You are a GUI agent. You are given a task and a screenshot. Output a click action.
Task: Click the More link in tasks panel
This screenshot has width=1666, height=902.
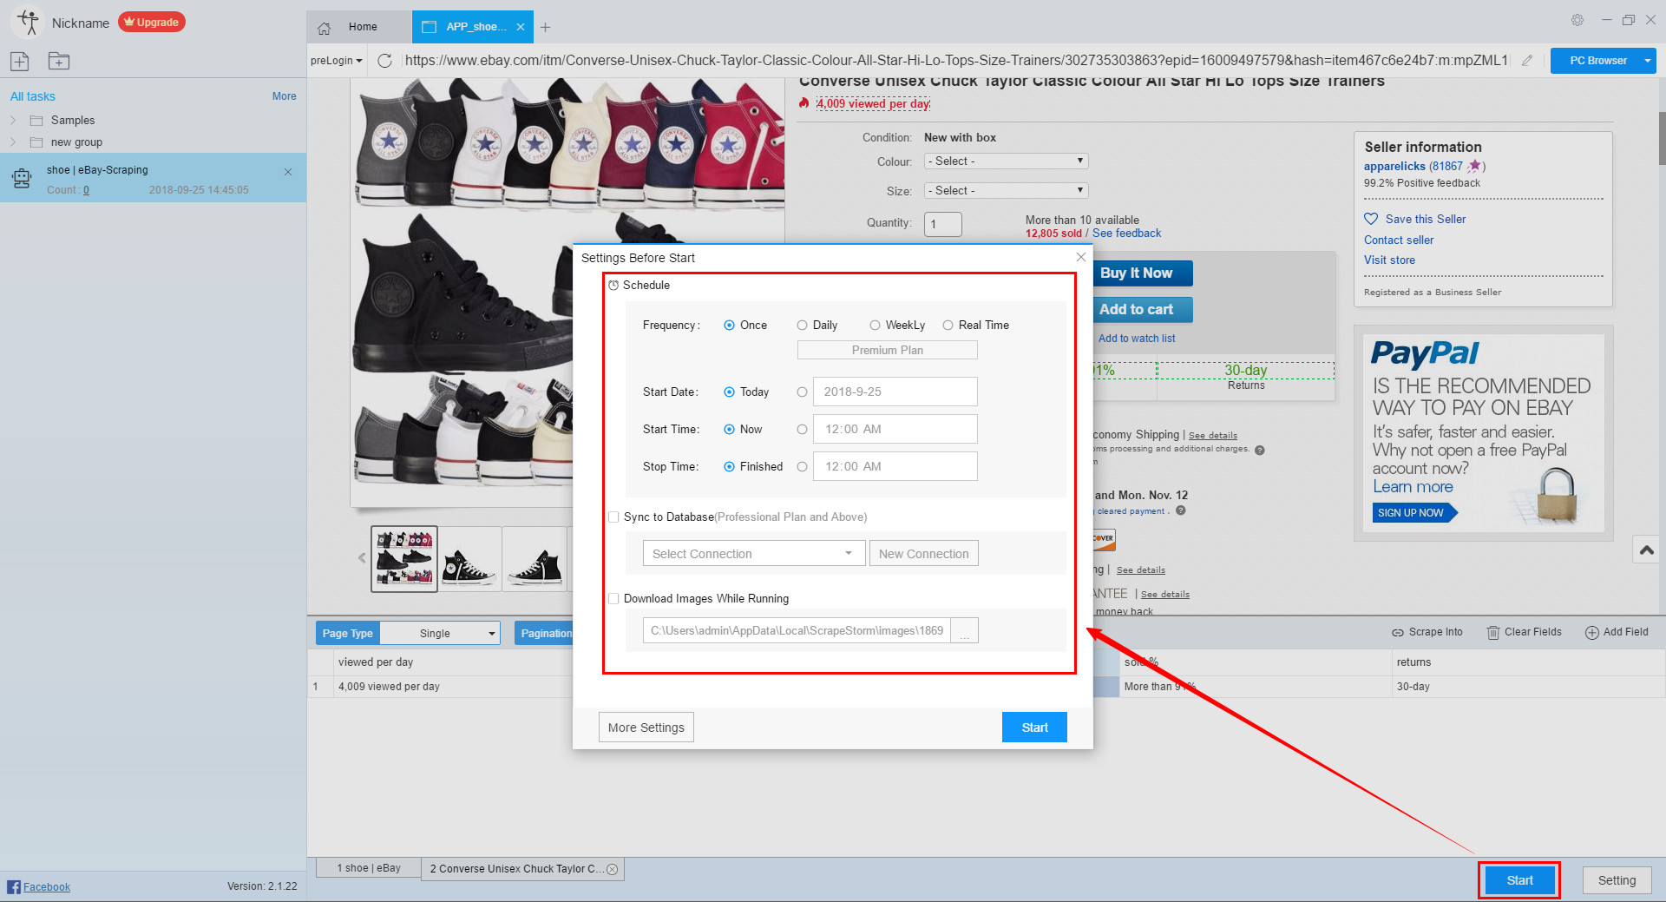pyautogui.click(x=284, y=96)
